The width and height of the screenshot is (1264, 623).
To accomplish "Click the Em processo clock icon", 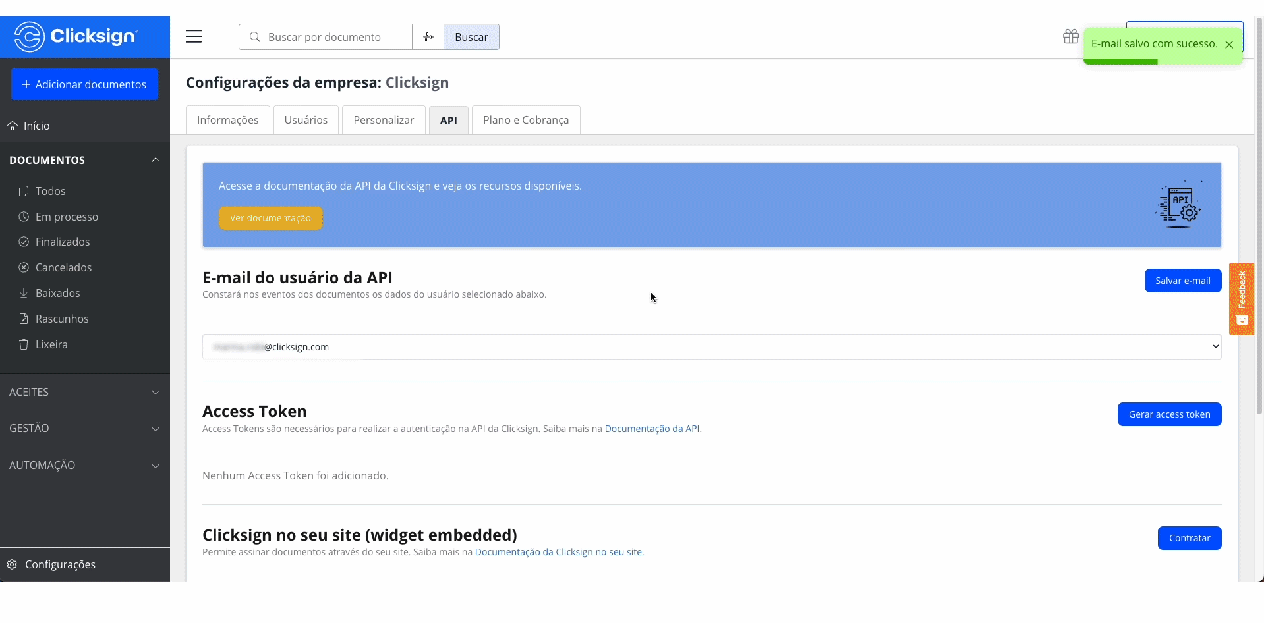I will point(24,217).
